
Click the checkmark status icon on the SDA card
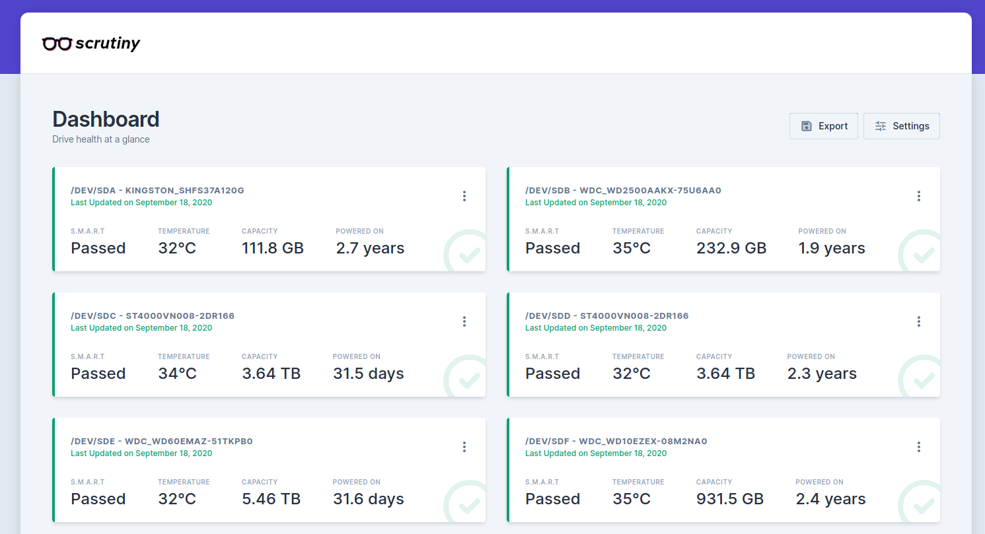click(x=465, y=251)
